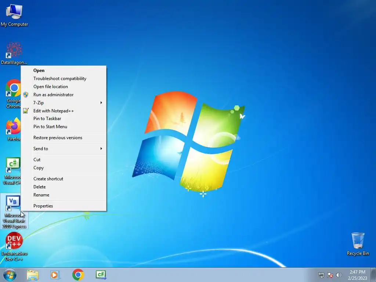The height and width of the screenshot is (282, 376).
Task: Choose Run as administrator
Action: tap(64, 95)
